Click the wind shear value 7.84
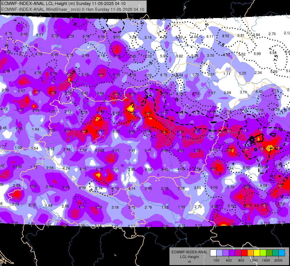The width and height of the screenshot is (290, 266). tap(230, 168)
